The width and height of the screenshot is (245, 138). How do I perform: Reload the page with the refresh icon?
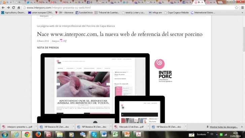click(x=14, y=7)
